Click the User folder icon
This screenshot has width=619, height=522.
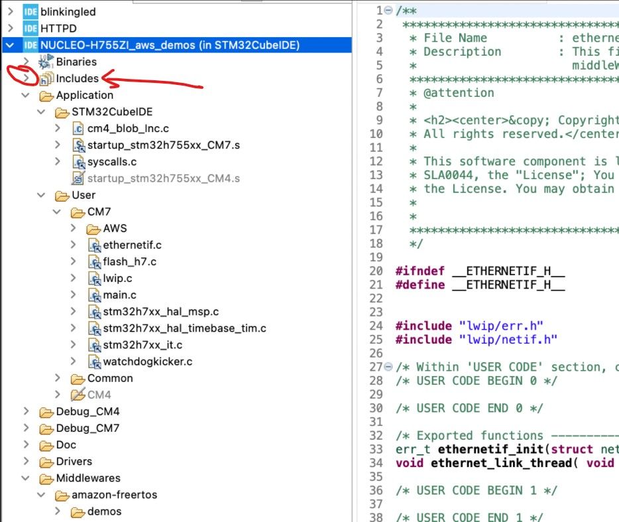pos(62,195)
